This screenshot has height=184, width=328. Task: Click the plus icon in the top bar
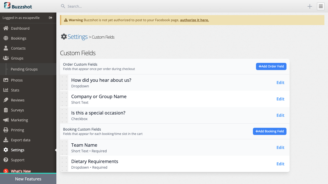[x=310, y=6]
